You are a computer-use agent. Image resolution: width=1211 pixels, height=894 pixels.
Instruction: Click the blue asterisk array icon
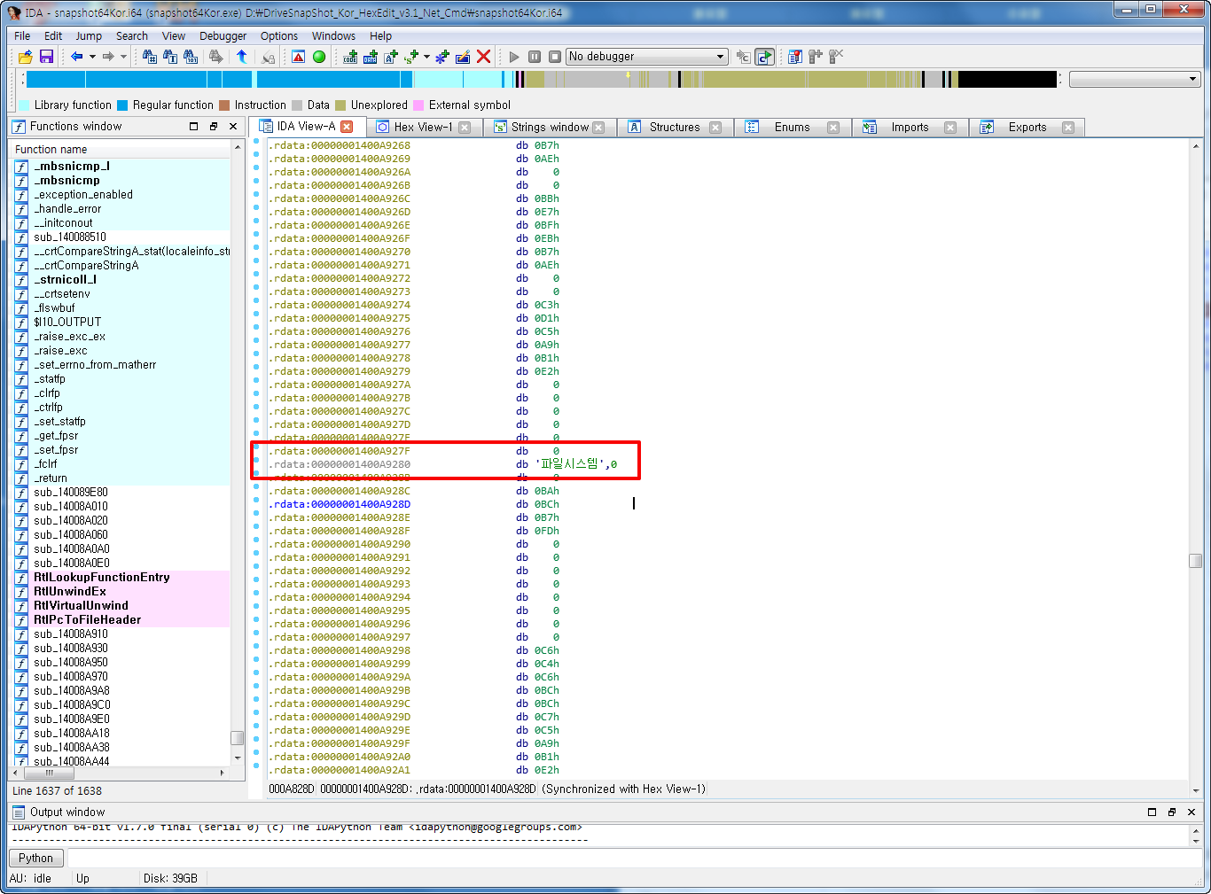click(442, 57)
